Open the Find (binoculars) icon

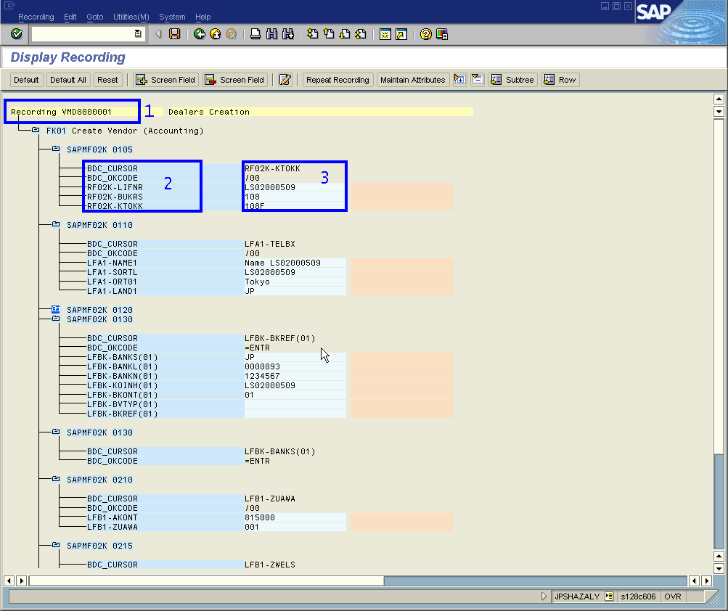click(273, 33)
